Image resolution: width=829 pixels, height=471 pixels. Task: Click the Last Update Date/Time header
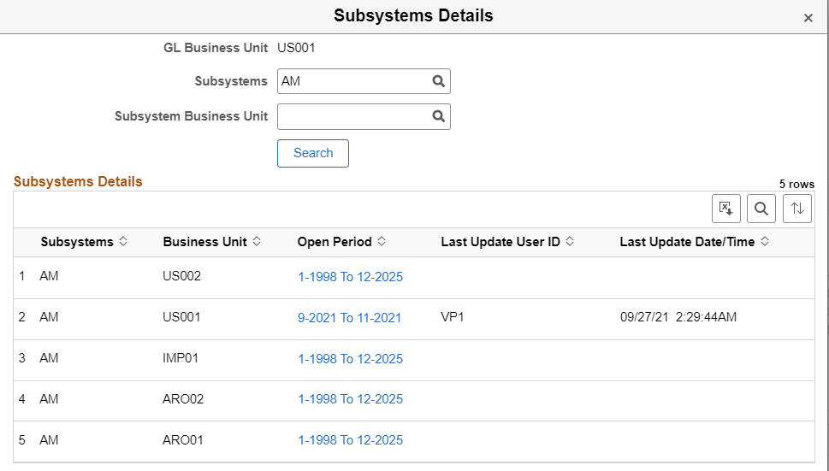pyautogui.click(x=687, y=242)
